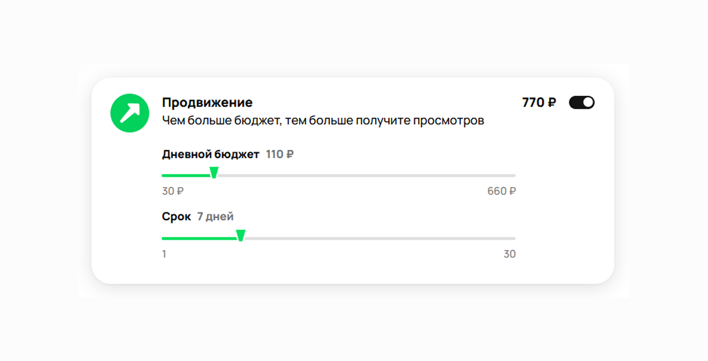Click the 770 ₽ total price
Viewport: 708px width, 361px height.
pyautogui.click(x=539, y=102)
